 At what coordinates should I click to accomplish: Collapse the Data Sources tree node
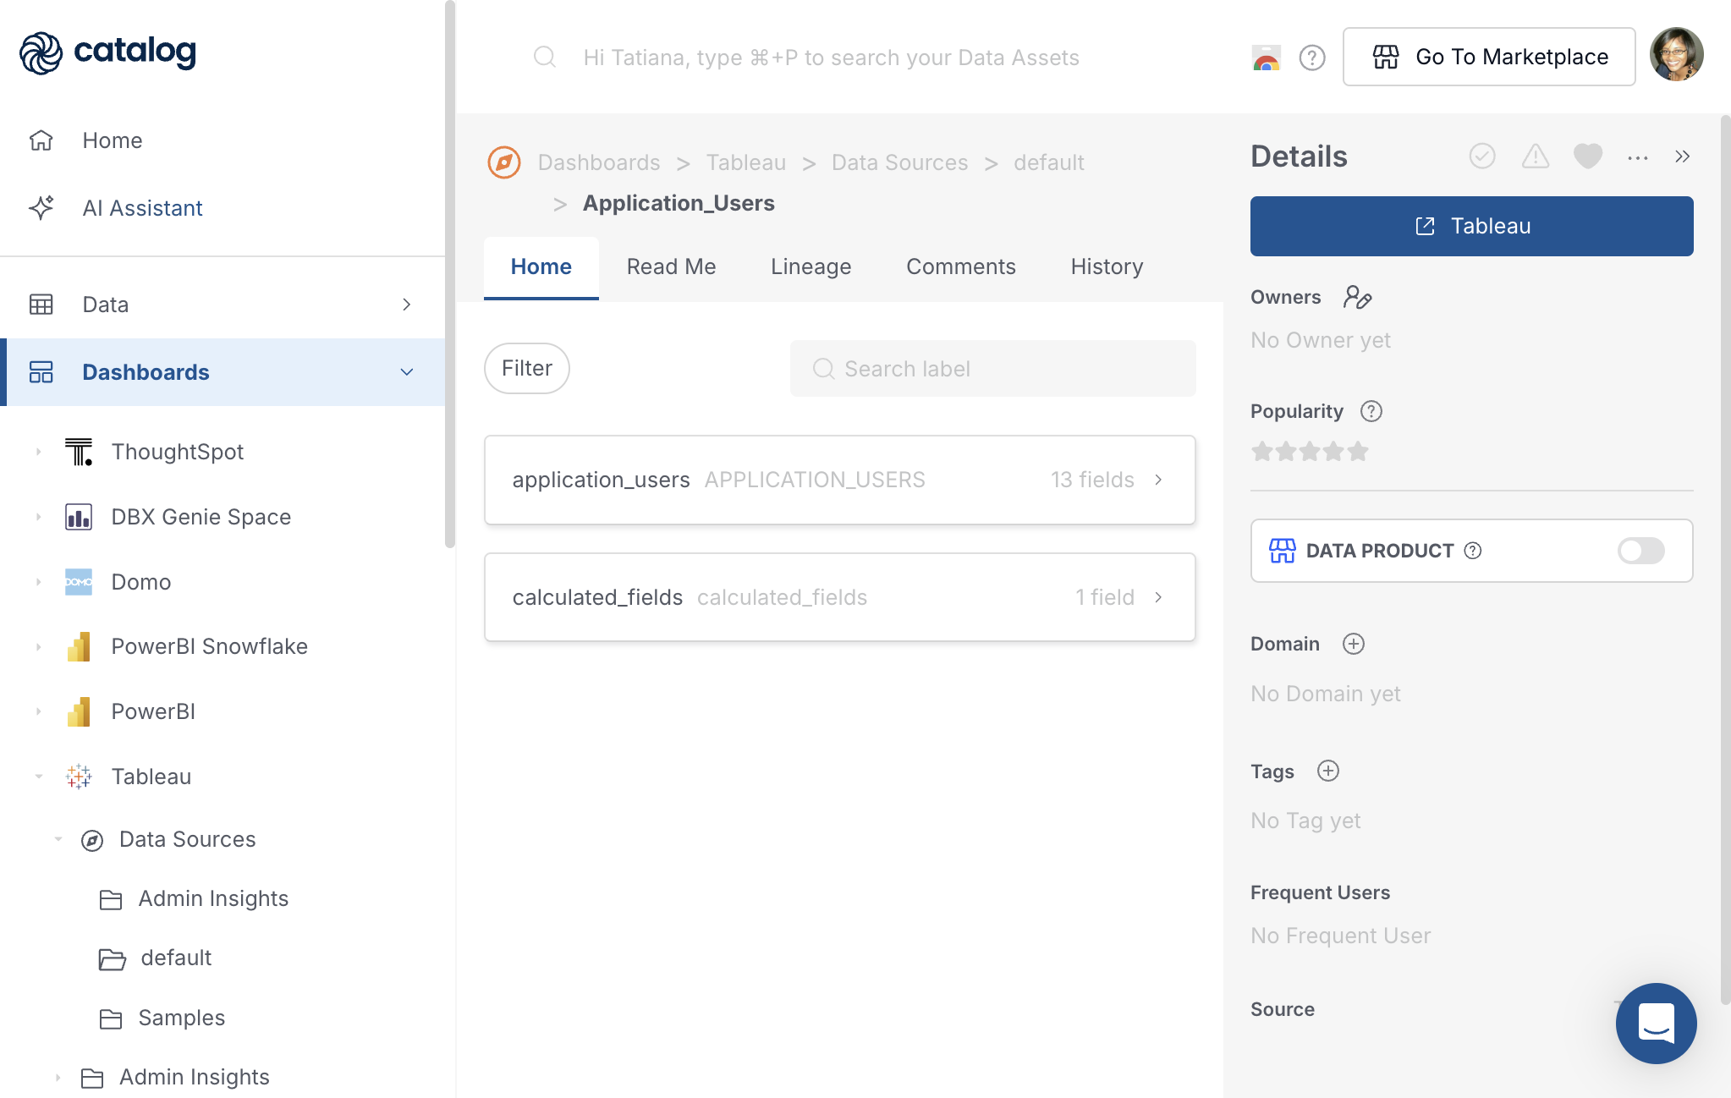(x=58, y=839)
